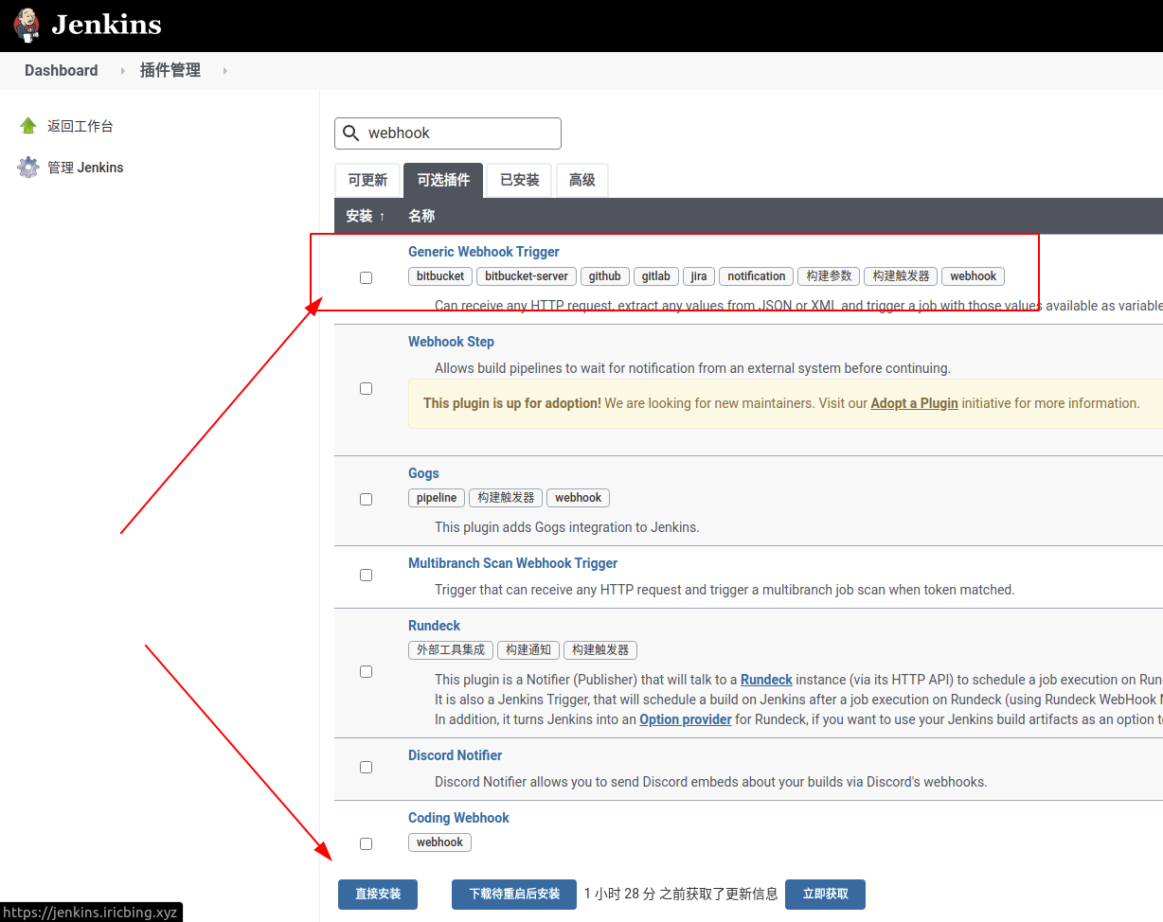Image resolution: width=1163 pixels, height=922 pixels.
Task: Toggle the 安装 column sort arrow
Action: point(382,216)
